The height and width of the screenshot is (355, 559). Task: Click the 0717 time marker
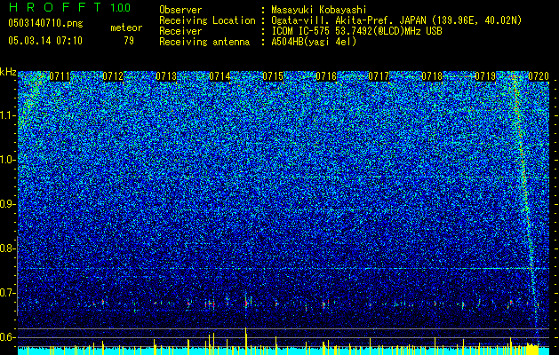(379, 76)
